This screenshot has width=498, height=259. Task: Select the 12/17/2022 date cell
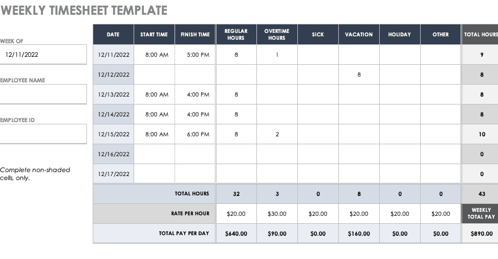pos(114,174)
